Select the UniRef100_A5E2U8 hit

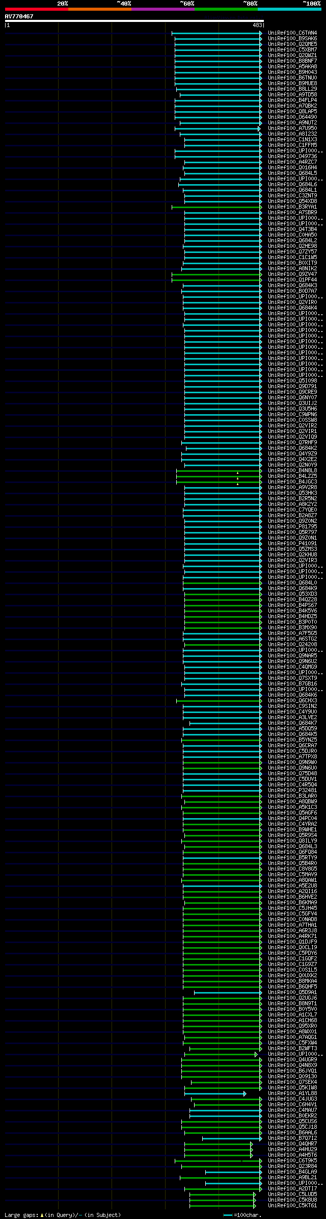click(x=292, y=886)
